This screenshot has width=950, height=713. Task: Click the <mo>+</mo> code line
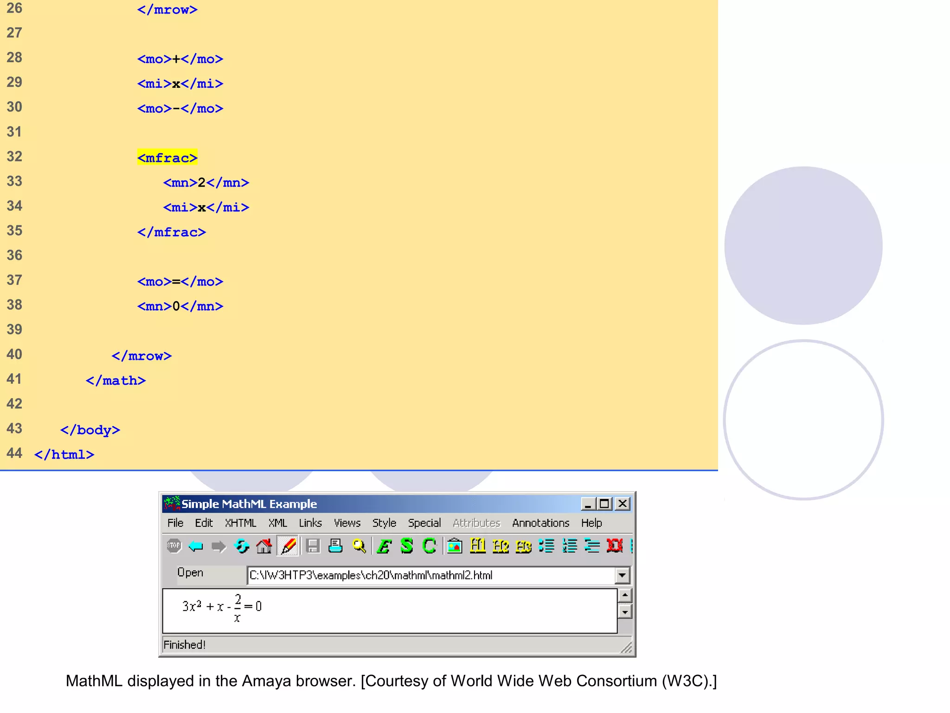coord(180,59)
